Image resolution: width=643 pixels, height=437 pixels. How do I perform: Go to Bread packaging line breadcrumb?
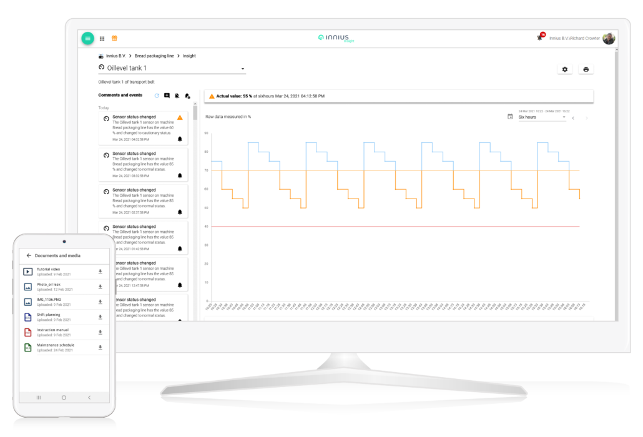154,56
